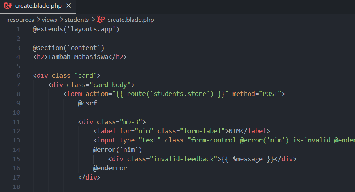Click the input type="text" tag
The height and width of the screenshot is (192, 355).
point(127,140)
